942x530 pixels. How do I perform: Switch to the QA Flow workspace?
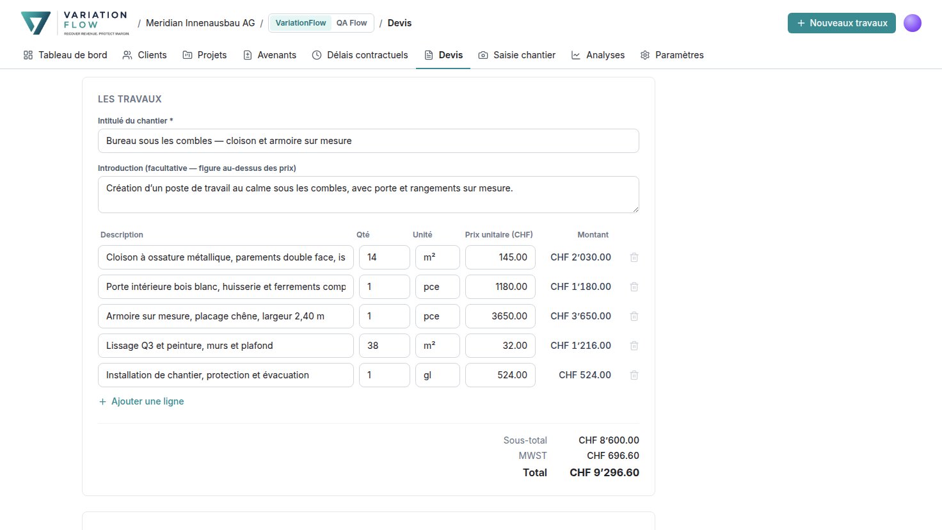pyautogui.click(x=352, y=23)
